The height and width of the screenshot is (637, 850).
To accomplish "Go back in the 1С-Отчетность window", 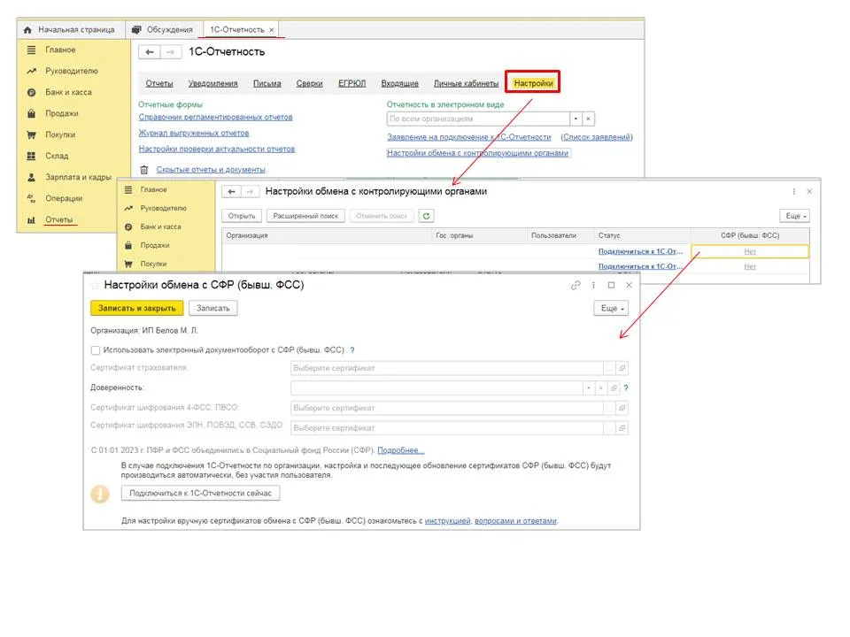I will 150,52.
